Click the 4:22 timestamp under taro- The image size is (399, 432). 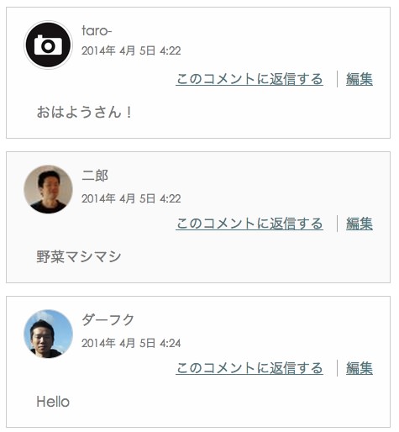131,50
